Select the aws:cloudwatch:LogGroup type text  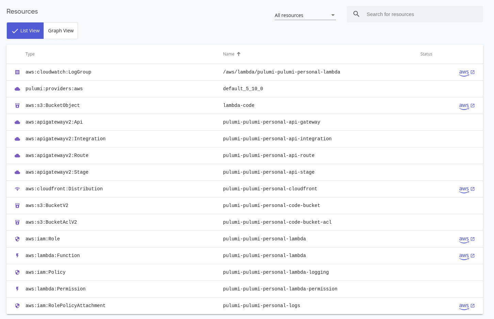(x=58, y=72)
